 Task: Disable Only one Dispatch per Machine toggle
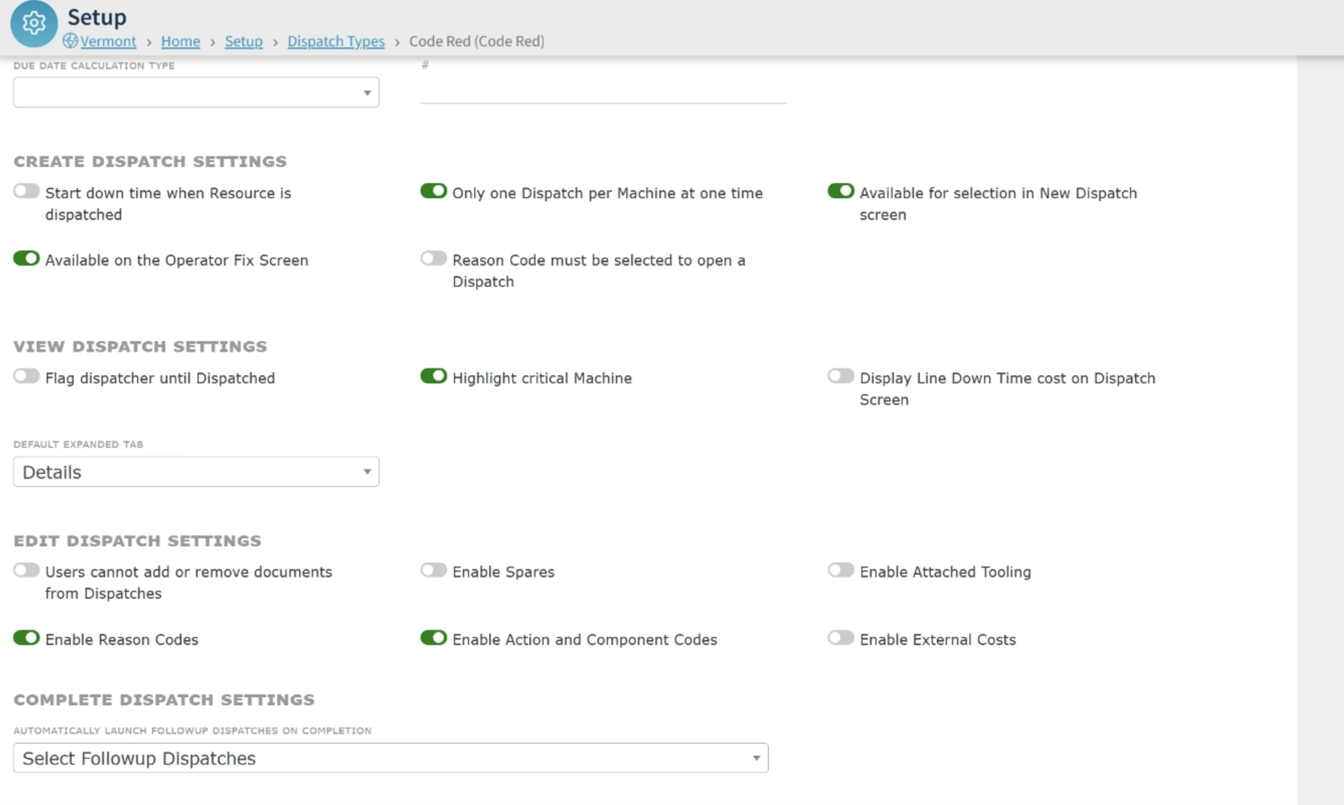(x=433, y=191)
